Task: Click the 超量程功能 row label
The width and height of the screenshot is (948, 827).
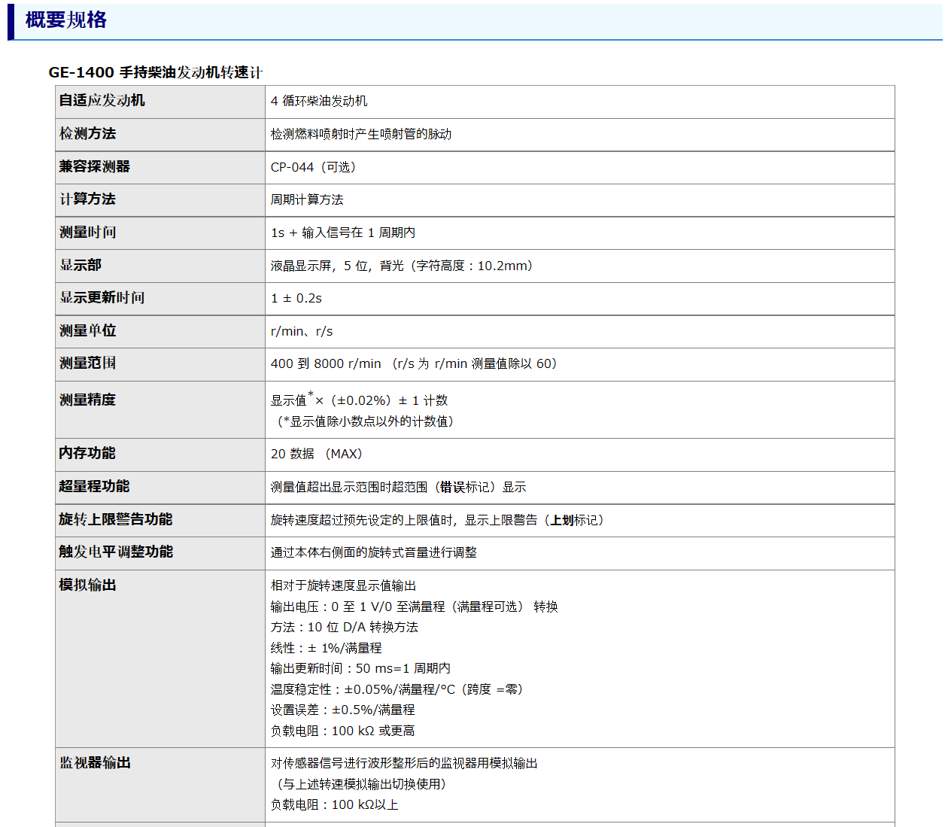Action: click(x=95, y=486)
